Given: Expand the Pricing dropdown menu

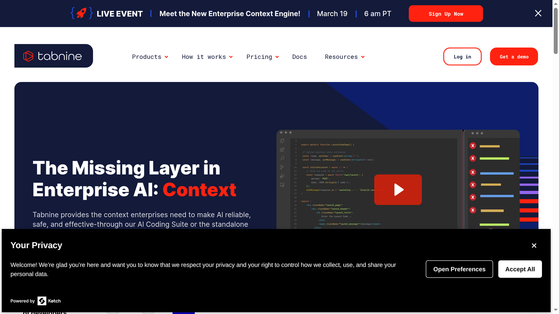Looking at the screenshot, I should [x=262, y=57].
